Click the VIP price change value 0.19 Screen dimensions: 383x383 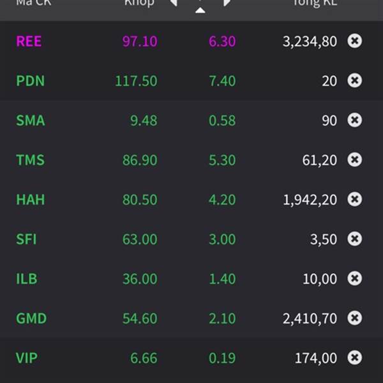[x=222, y=358]
